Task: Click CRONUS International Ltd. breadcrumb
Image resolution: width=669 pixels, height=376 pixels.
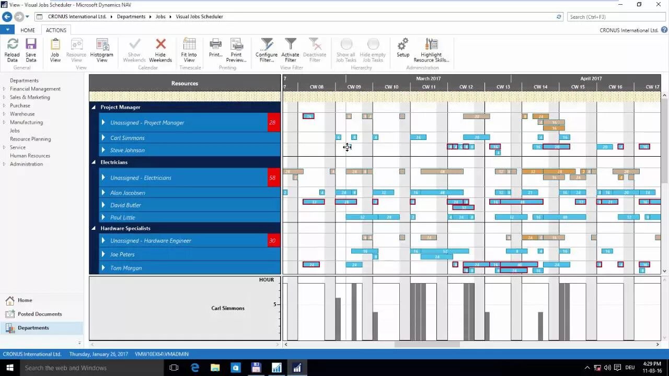Action: (77, 17)
